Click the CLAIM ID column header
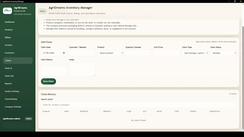This screenshot has height=137, width=244. click(x=46, y=111)
